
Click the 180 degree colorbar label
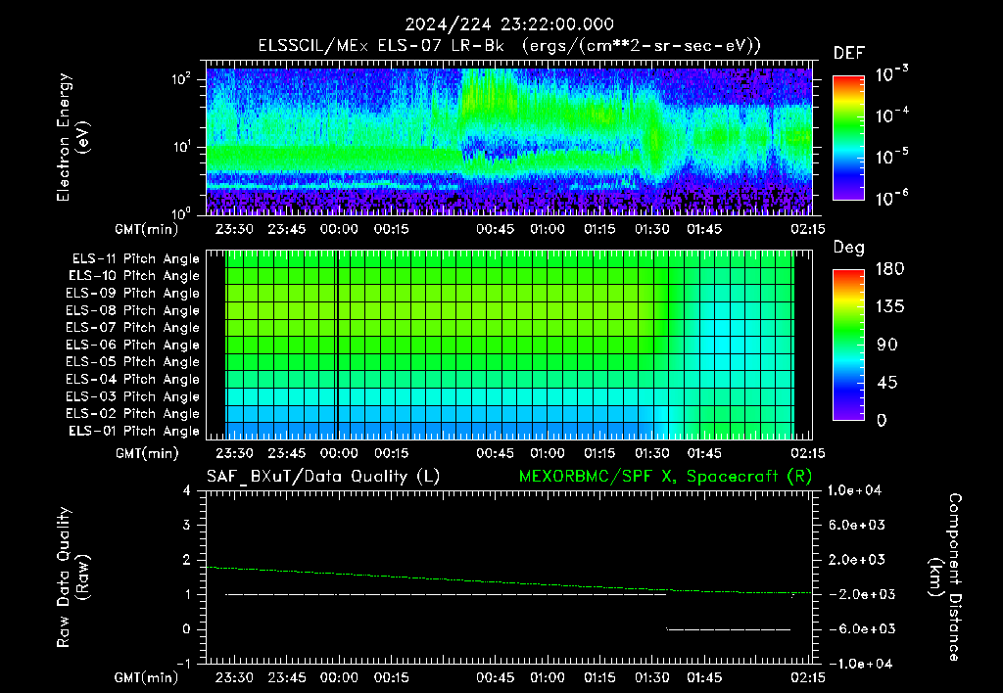click(x=889, y=269)
